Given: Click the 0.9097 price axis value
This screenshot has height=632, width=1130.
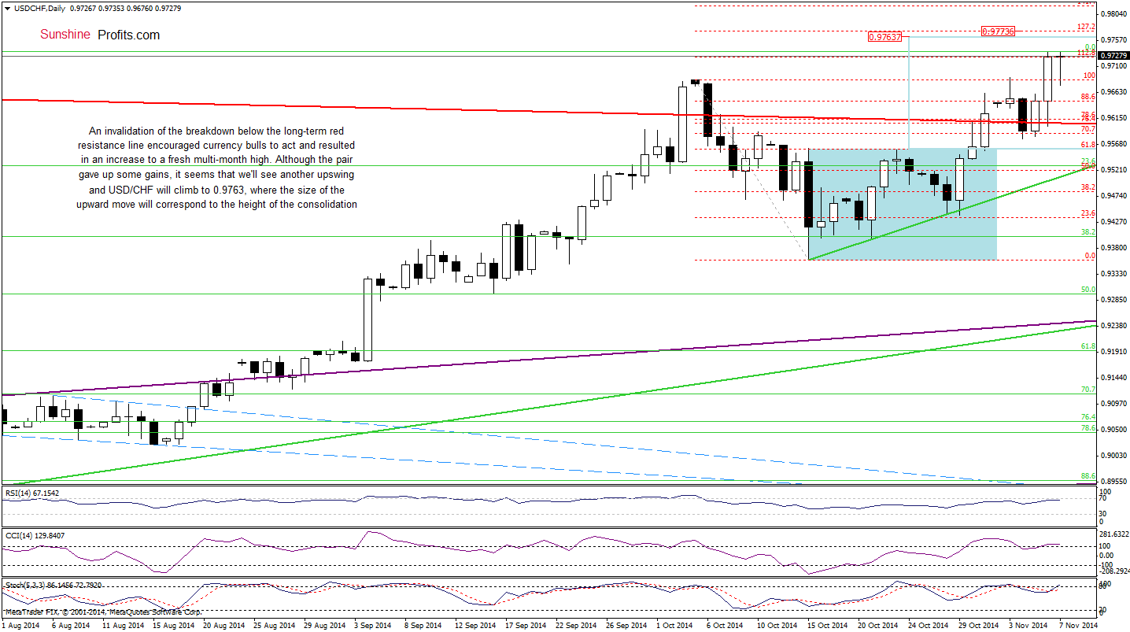Looking at the screenshot, I should point(1114,404).
